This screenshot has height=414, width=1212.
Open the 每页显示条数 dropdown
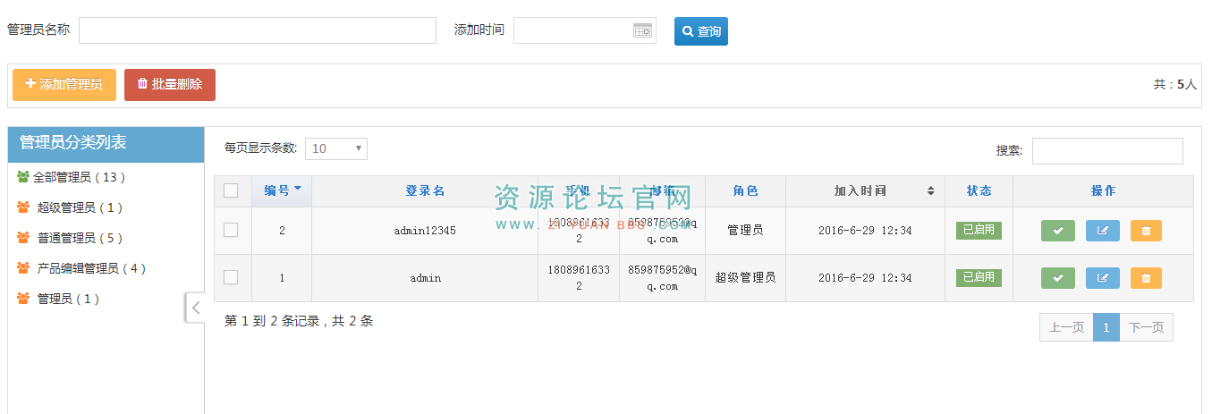point(336,148)
